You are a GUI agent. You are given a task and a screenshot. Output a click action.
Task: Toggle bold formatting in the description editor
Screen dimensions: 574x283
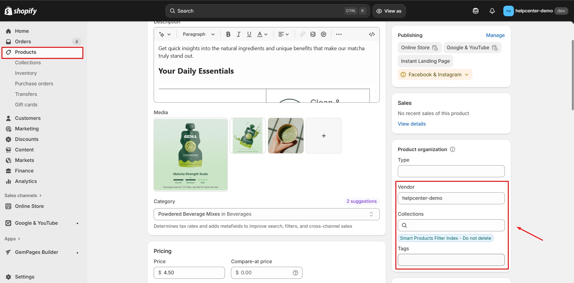(228, 34)
